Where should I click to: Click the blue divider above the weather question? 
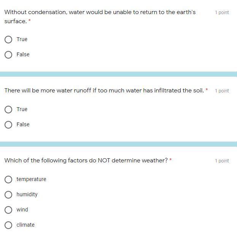(118, 144)
